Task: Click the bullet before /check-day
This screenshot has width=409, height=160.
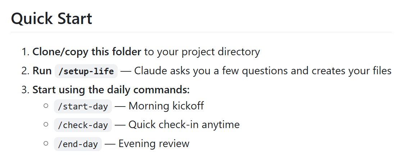Action: tap(46, 124)
